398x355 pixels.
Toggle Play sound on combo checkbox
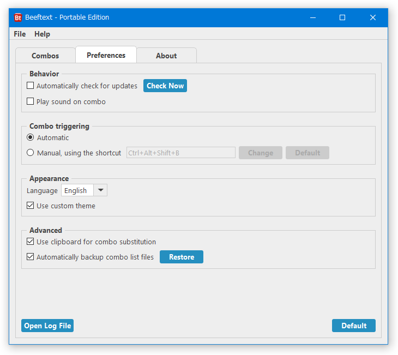tap(30, 101)
